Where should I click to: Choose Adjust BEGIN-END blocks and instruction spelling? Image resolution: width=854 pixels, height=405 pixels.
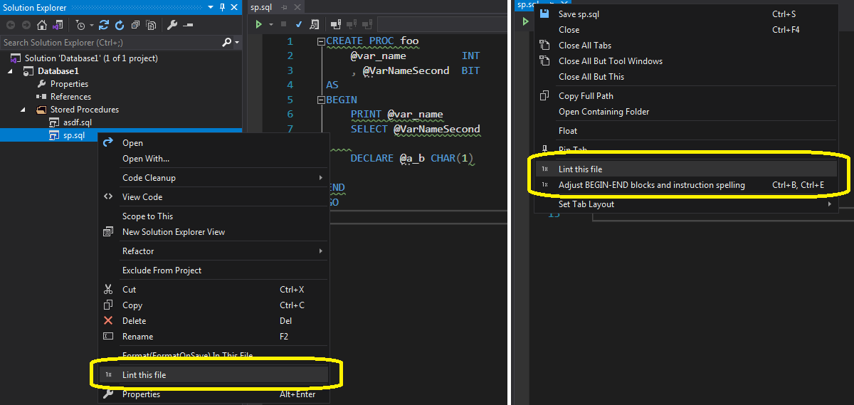point(685,185)
